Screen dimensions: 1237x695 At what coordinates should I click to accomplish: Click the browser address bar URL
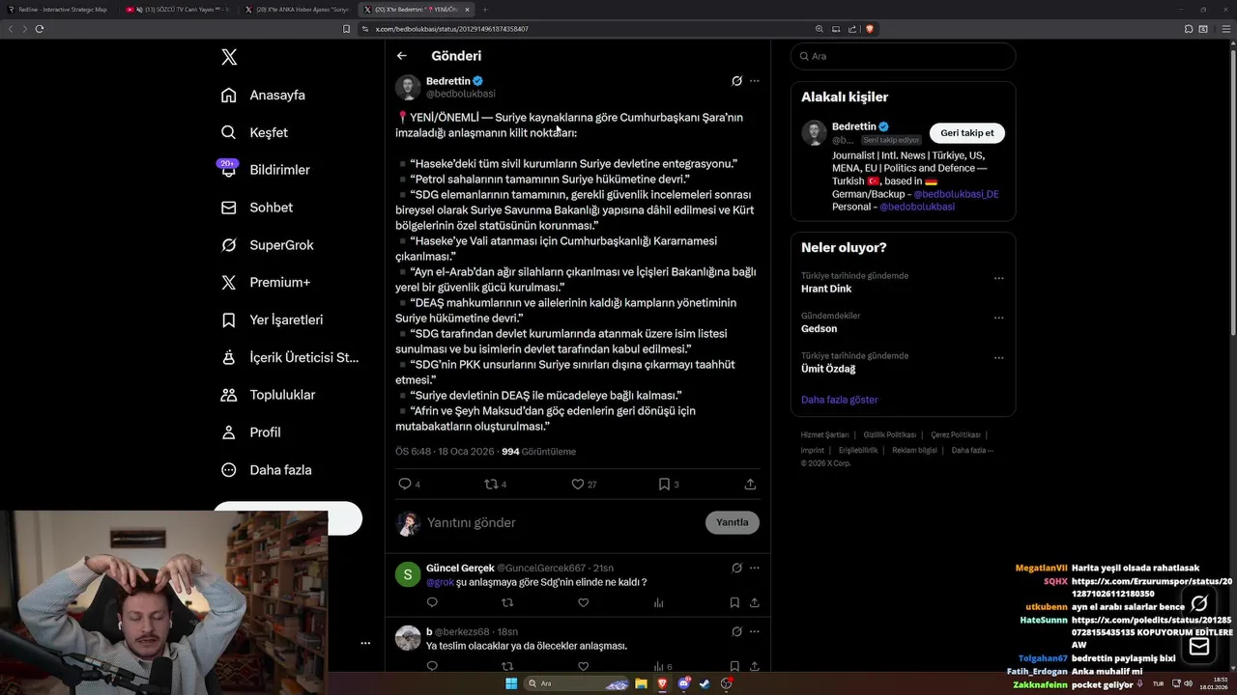452,29
